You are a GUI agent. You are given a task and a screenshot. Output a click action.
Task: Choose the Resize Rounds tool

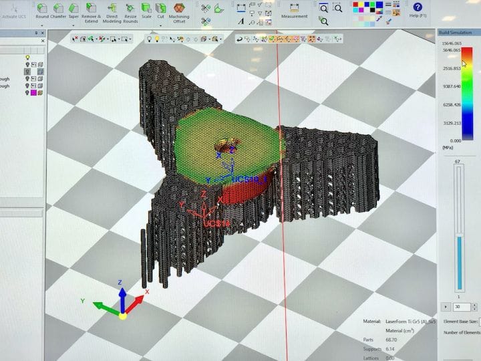pos(130,9)
